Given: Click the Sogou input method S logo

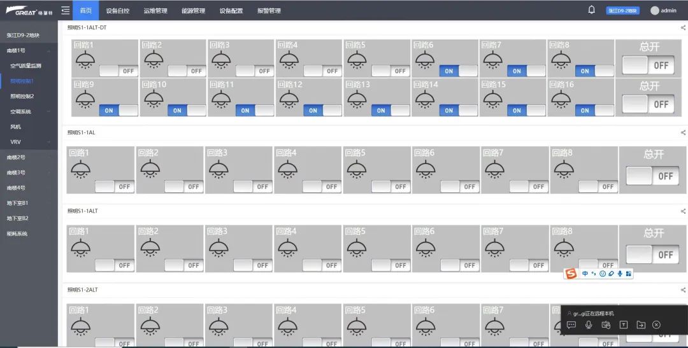Looking at the screenshot, I should click(x=571, y=274).
